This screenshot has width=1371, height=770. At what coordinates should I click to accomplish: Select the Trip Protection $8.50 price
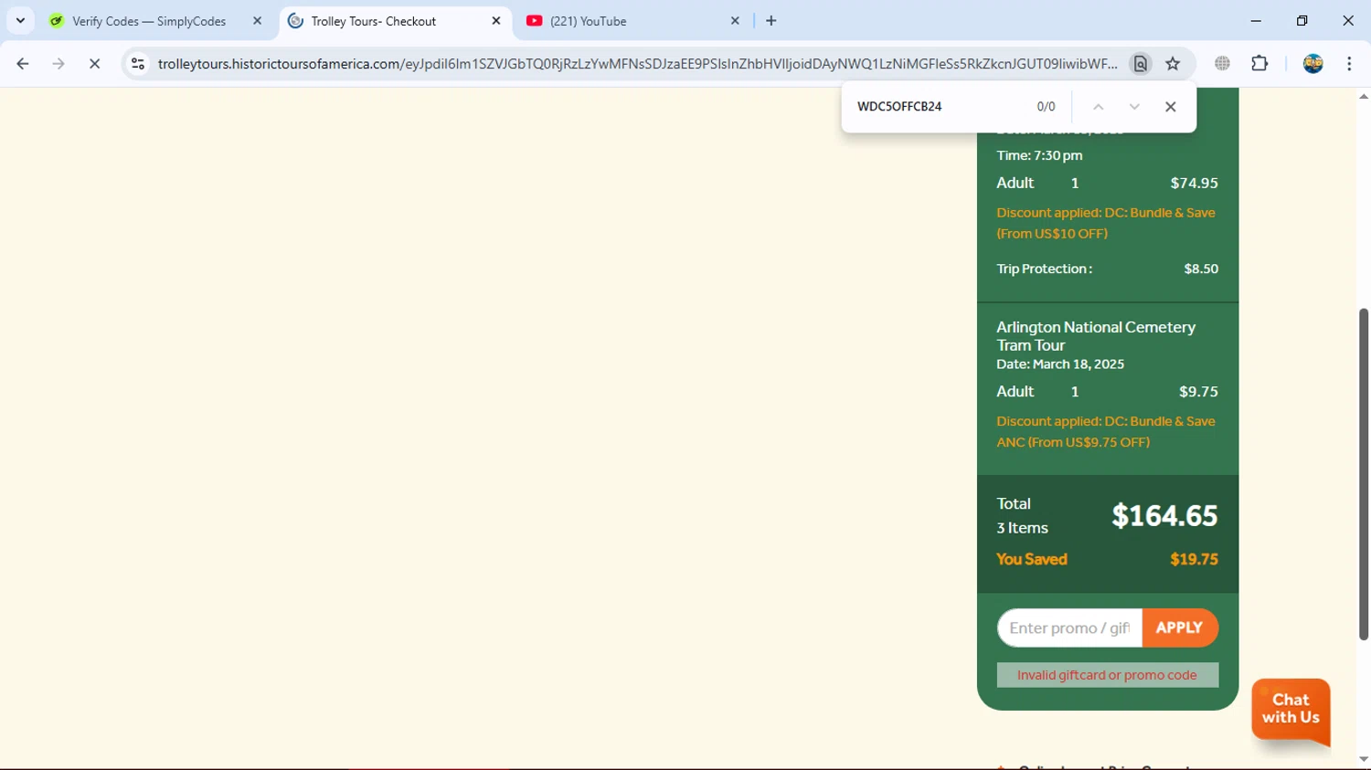tap(1201, 269)
